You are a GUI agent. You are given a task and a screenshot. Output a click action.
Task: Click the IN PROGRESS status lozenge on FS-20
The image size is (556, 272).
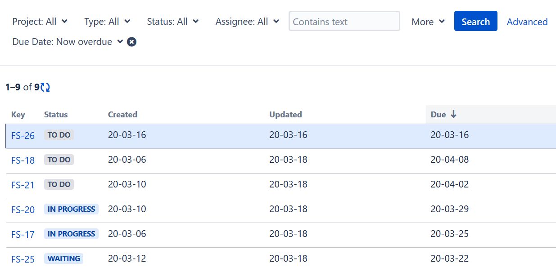click(71, 209)
